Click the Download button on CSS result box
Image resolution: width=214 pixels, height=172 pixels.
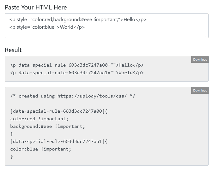coord(200,90)
